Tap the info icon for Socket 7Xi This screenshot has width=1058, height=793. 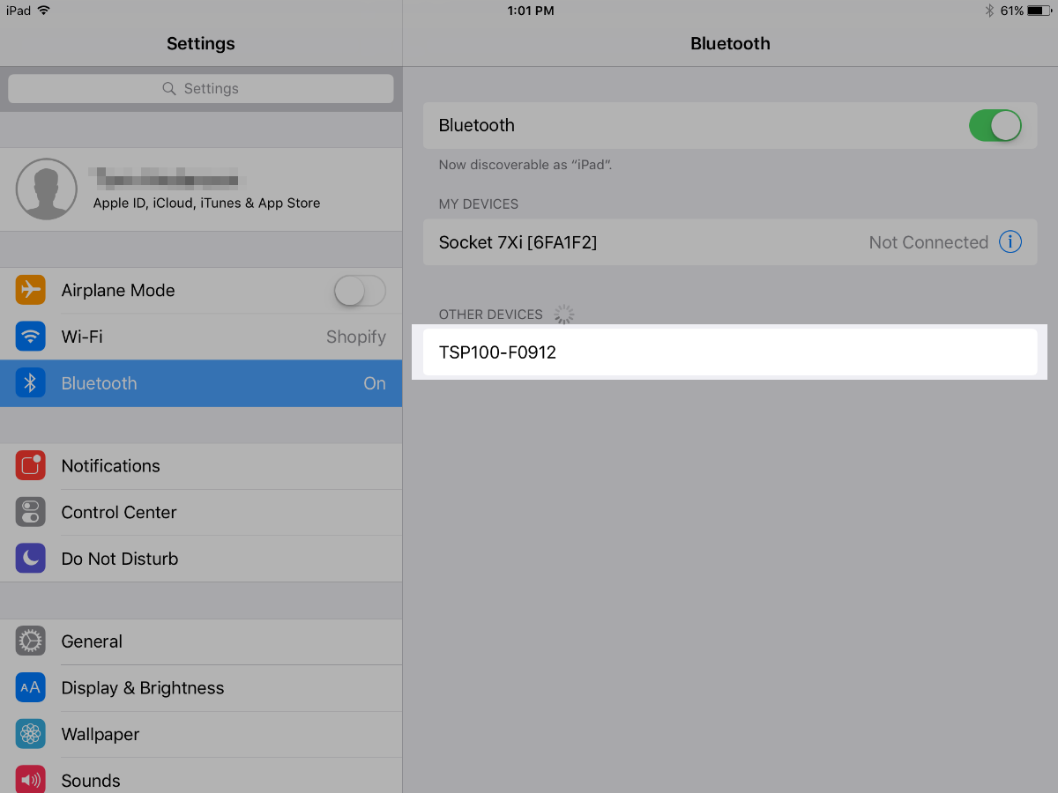[x=1010, y=241]
